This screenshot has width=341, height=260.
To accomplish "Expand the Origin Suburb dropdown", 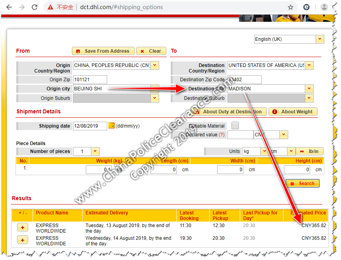I will (155, 98).
